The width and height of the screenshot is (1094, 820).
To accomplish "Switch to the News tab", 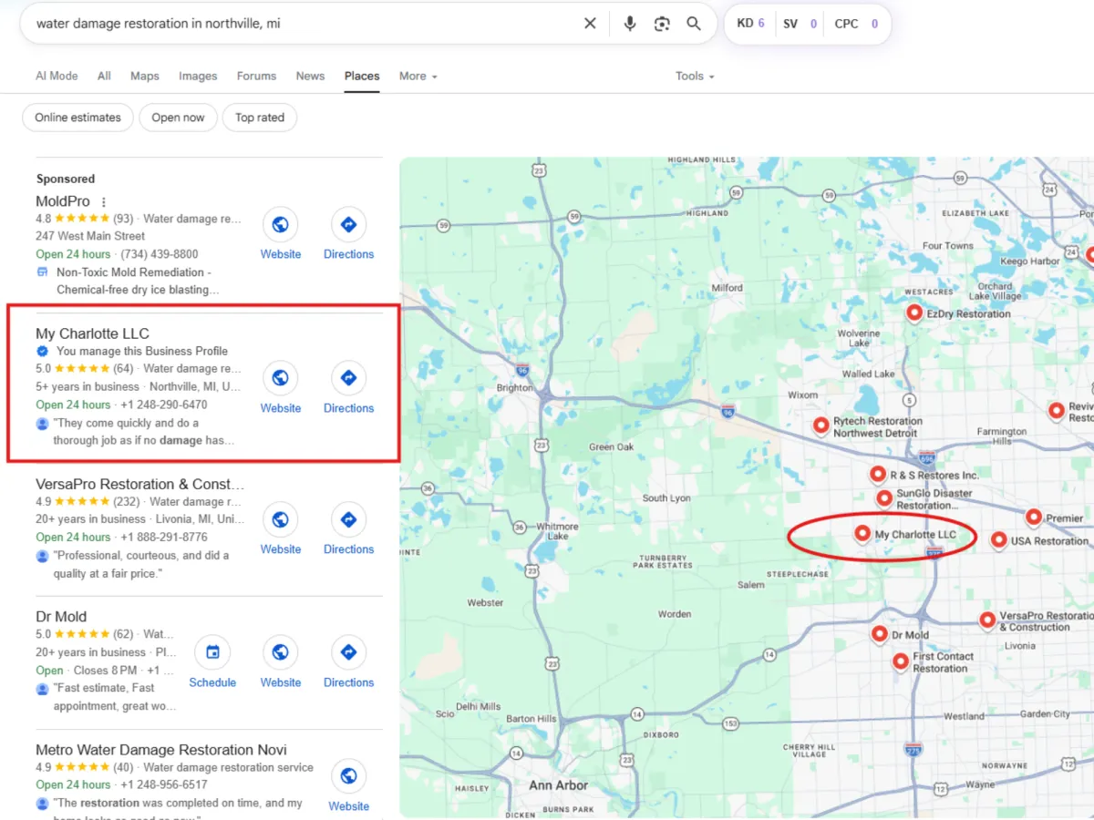I will point(310,76).
